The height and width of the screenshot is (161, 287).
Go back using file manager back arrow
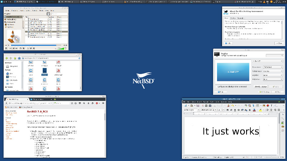click(x=6, y=58)
